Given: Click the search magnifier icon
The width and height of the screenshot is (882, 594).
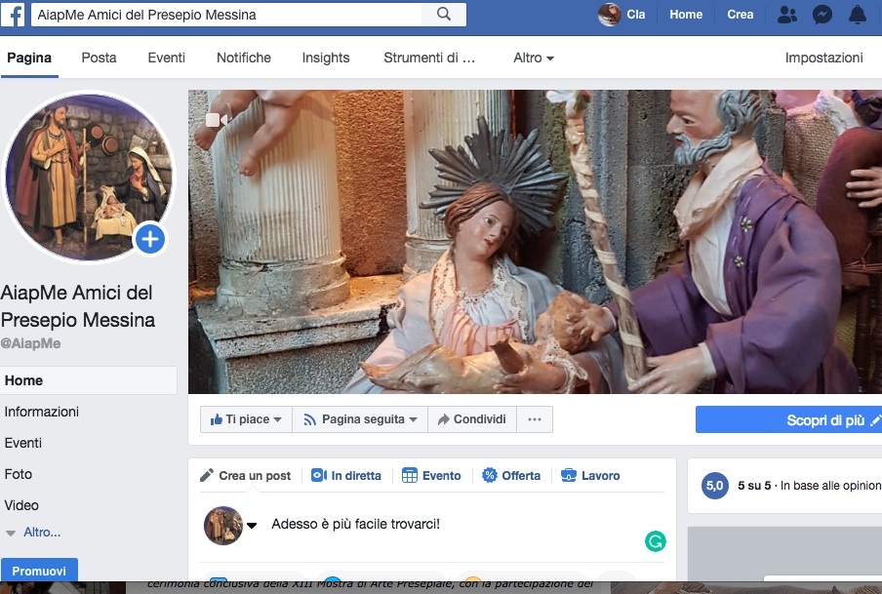Looking at the screenshot, I should point(444,14).
